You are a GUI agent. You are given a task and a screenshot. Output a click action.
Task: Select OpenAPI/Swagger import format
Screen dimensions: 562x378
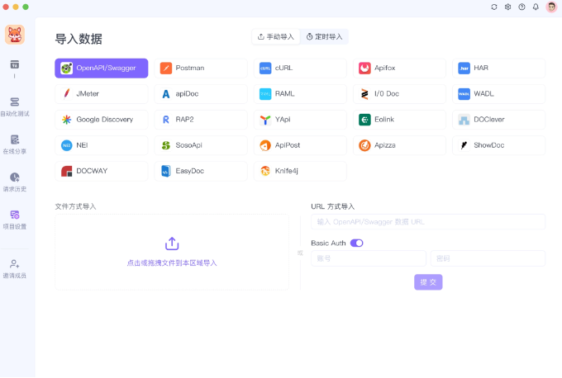pos(101,68)
